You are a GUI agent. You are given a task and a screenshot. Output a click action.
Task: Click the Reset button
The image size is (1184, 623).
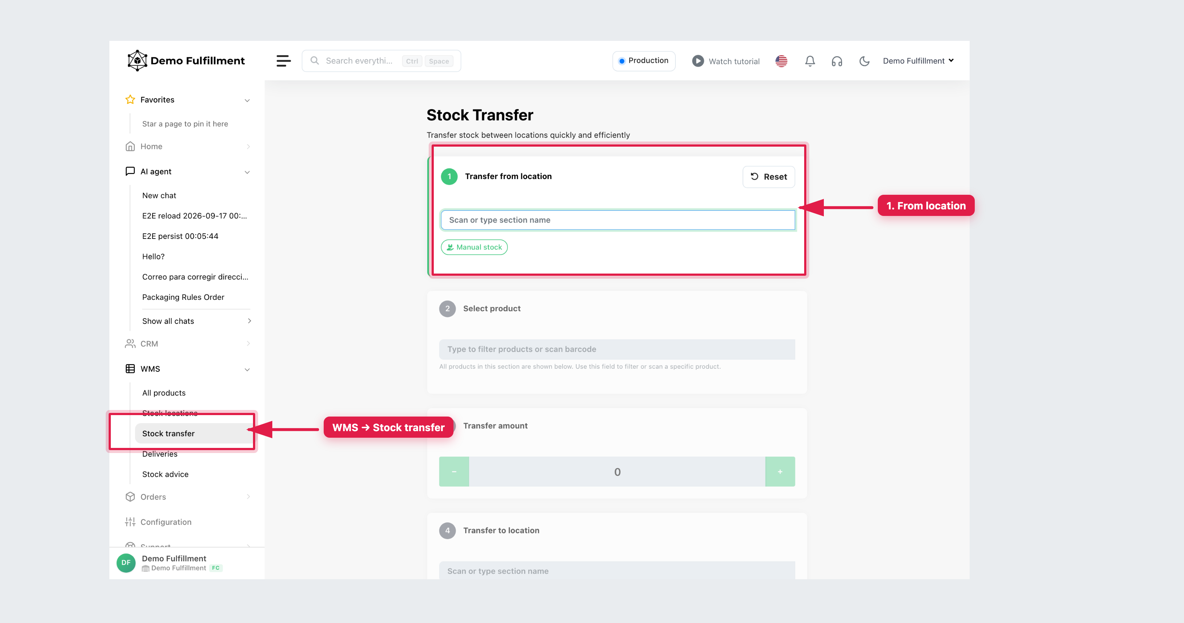(x=768, y=177)
